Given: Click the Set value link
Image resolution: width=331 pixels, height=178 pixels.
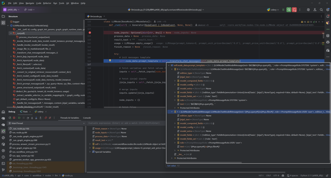Looking at the screenshot, I should 171,165.
